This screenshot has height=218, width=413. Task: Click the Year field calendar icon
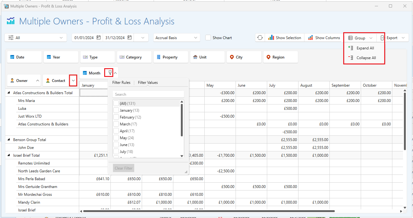point(49,57)
